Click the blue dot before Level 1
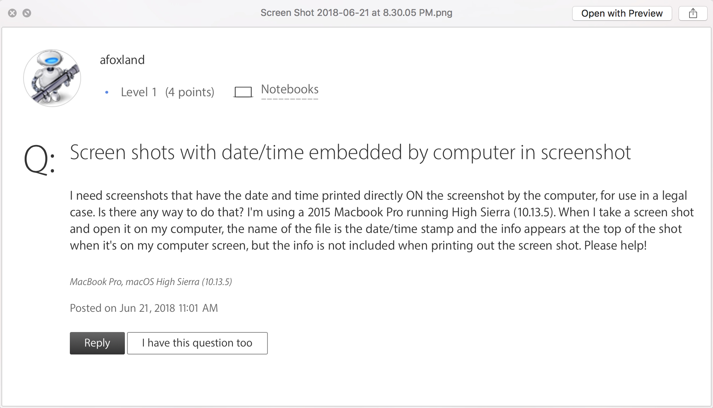The height and width of the screenshot is (408, 713). [x=107, y=93]
